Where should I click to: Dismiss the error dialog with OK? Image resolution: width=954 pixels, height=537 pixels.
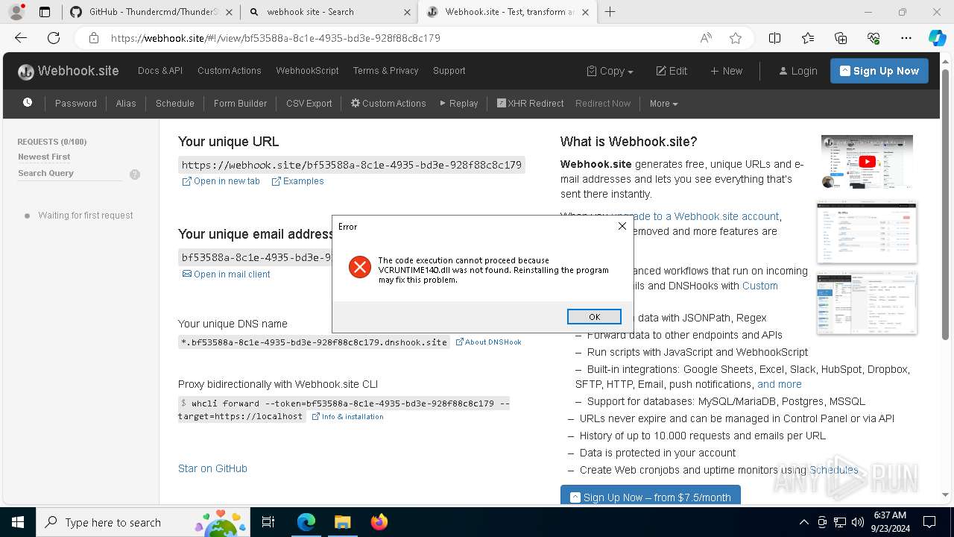click(x=594, y=317)
